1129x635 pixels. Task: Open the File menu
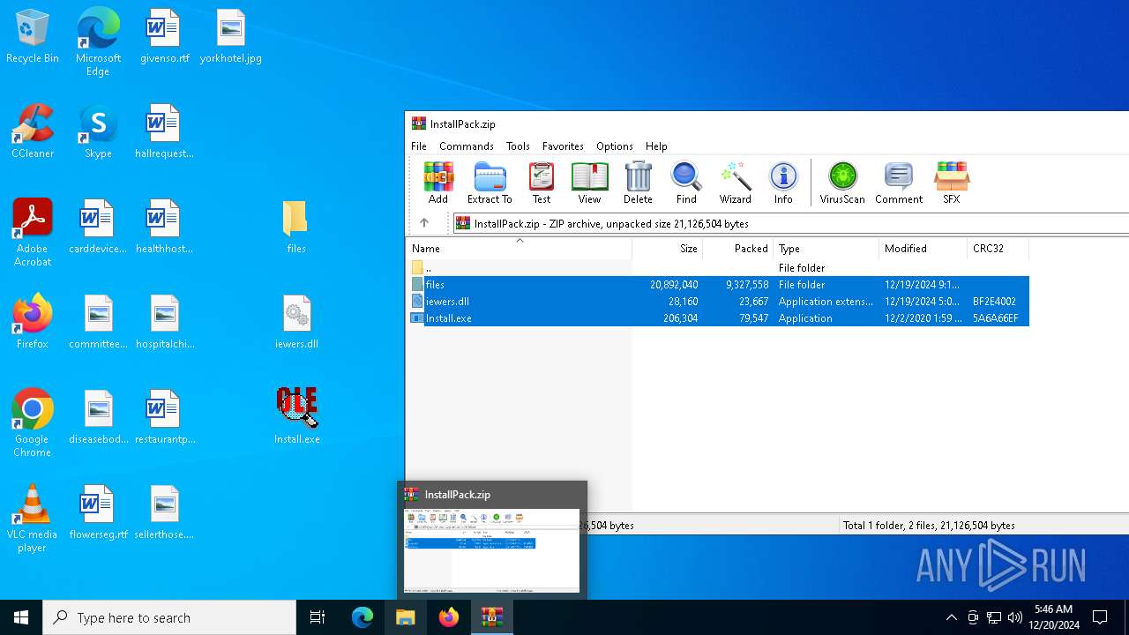click(x=419, y=146)
